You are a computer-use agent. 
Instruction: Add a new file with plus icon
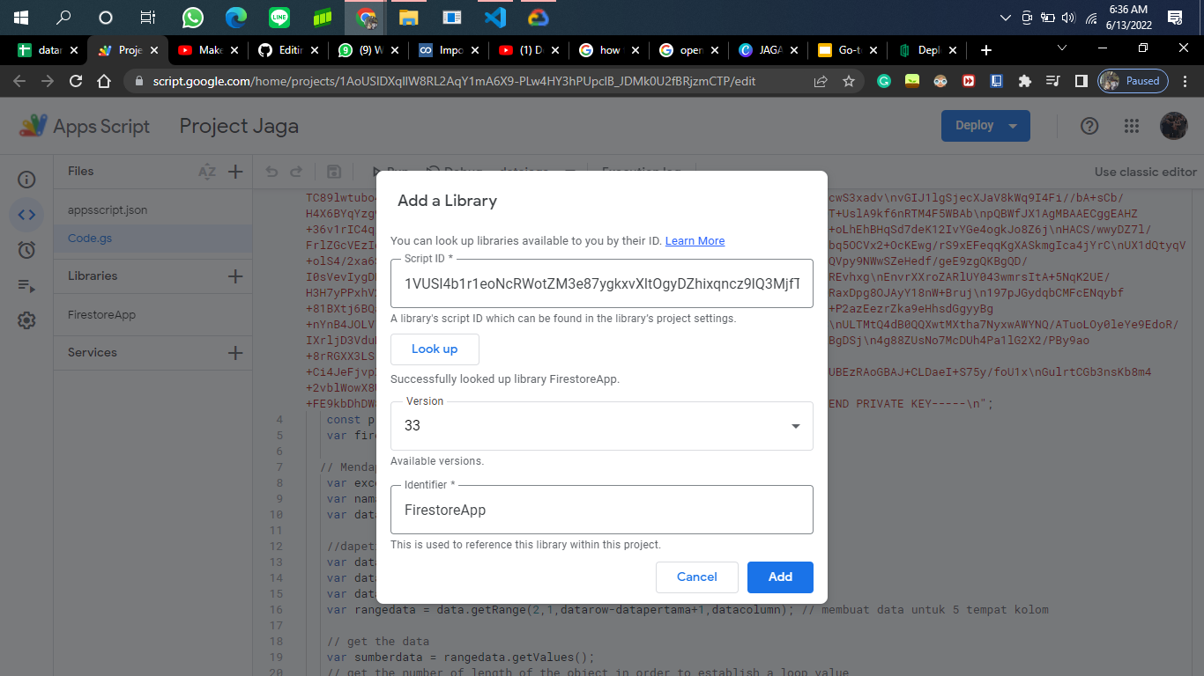pyautogui.click(x=235, y=172)
